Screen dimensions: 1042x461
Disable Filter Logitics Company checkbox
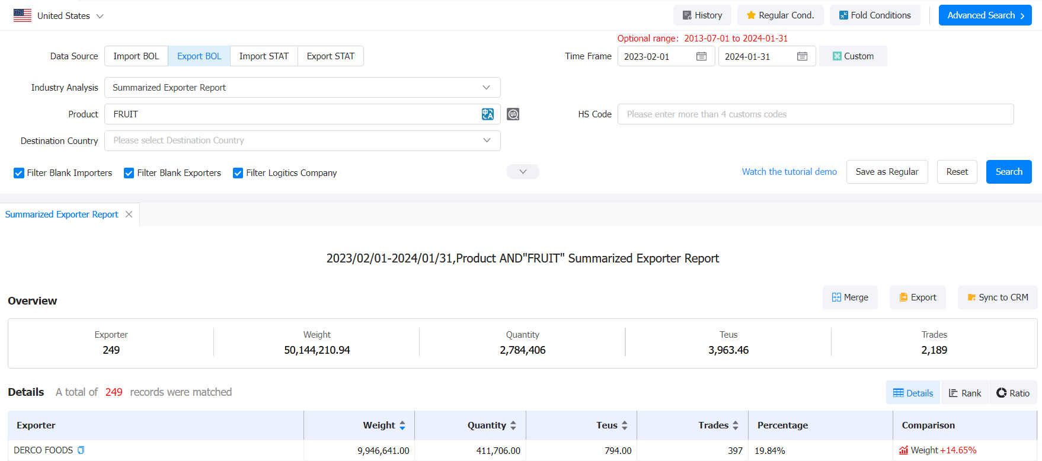[238, 173]
